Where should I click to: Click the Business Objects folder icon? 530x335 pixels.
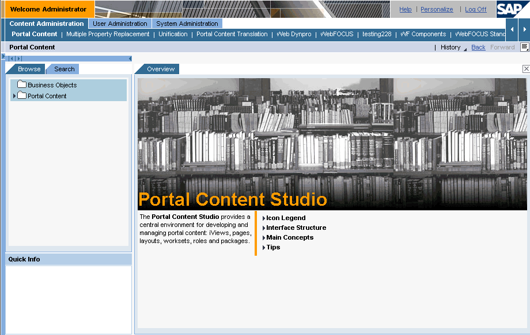22,84
